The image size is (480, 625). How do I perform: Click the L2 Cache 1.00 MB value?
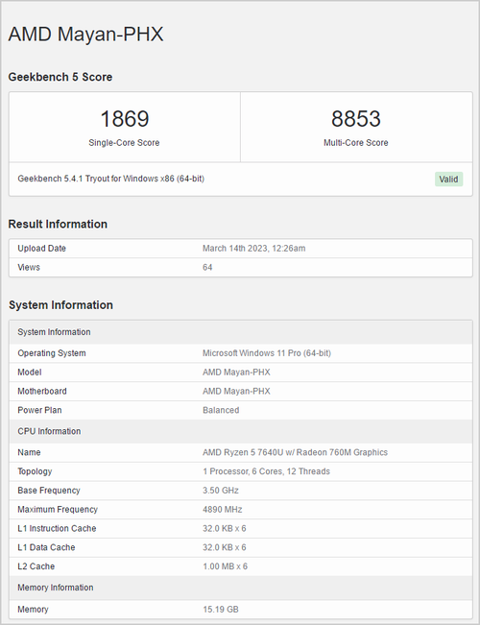coord(225,566)
